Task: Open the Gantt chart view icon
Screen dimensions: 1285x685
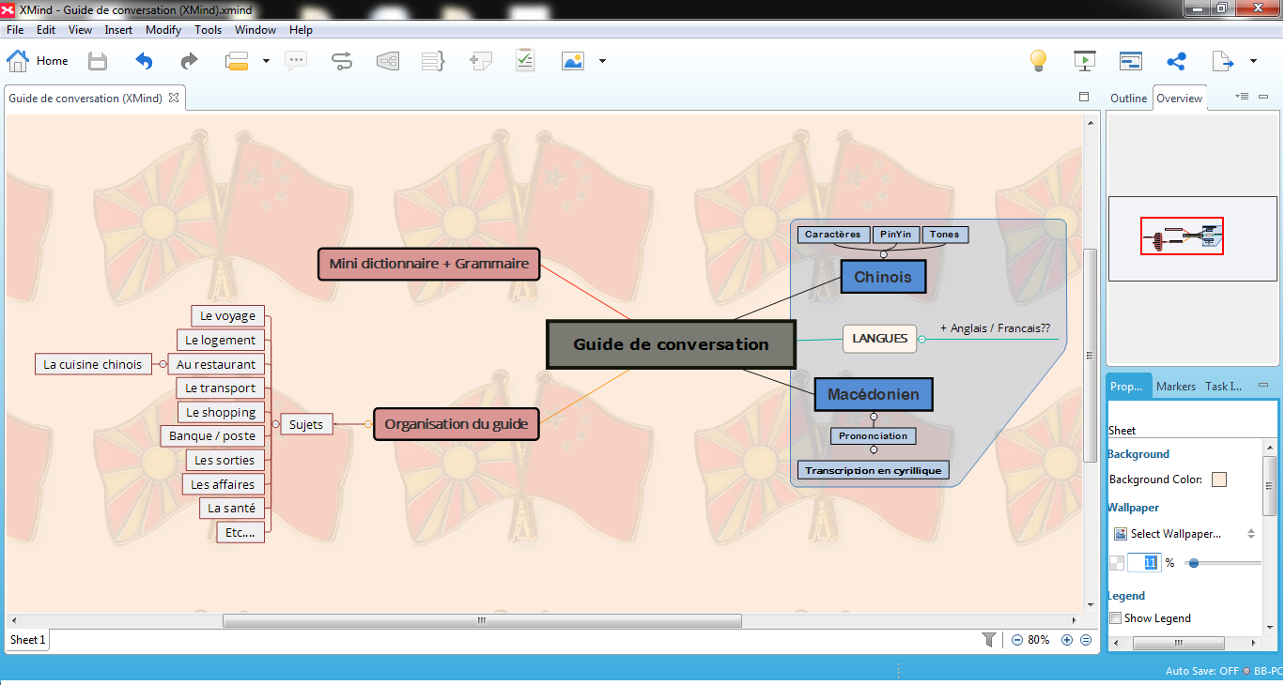Action: (1130, 60)
